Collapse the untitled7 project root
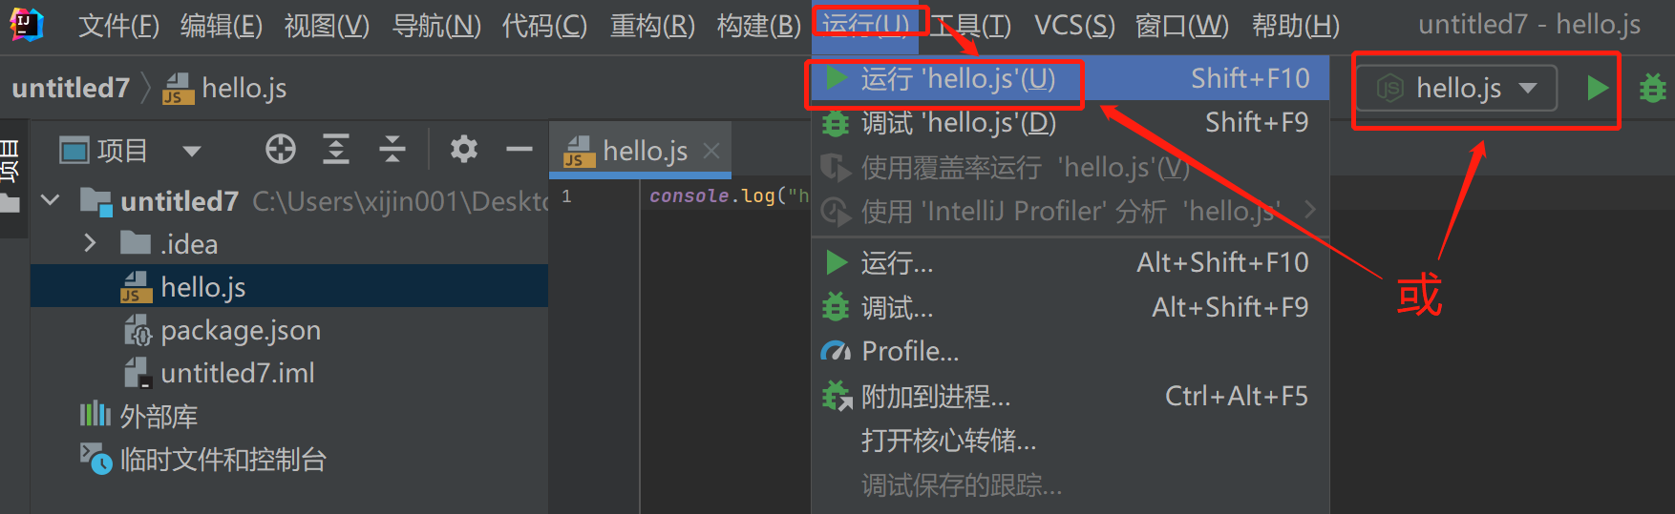The image size is (1675, 514). coord(51,200)
